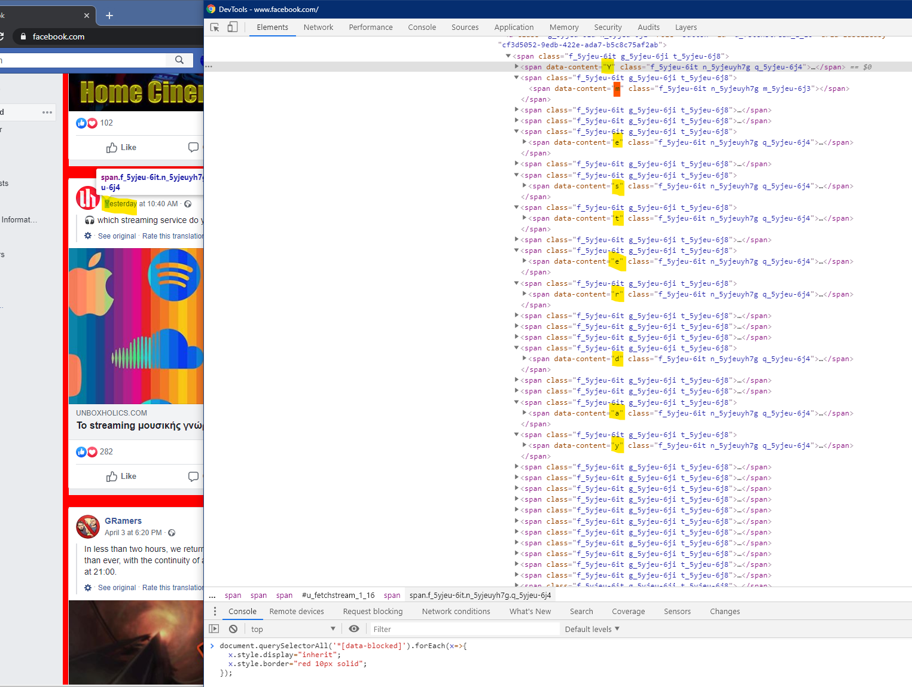Collapse the span with data-content Y
The height and width of the screenshot is (687, 912).
pos(516,66)
